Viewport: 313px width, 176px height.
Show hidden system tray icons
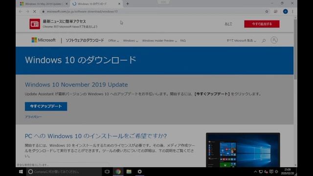click(255, 172)
